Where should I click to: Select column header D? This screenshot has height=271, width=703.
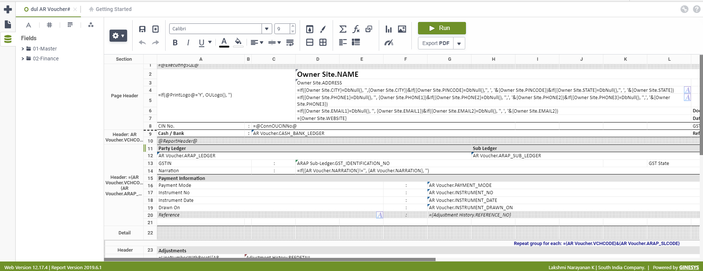[x=318, y=59]
